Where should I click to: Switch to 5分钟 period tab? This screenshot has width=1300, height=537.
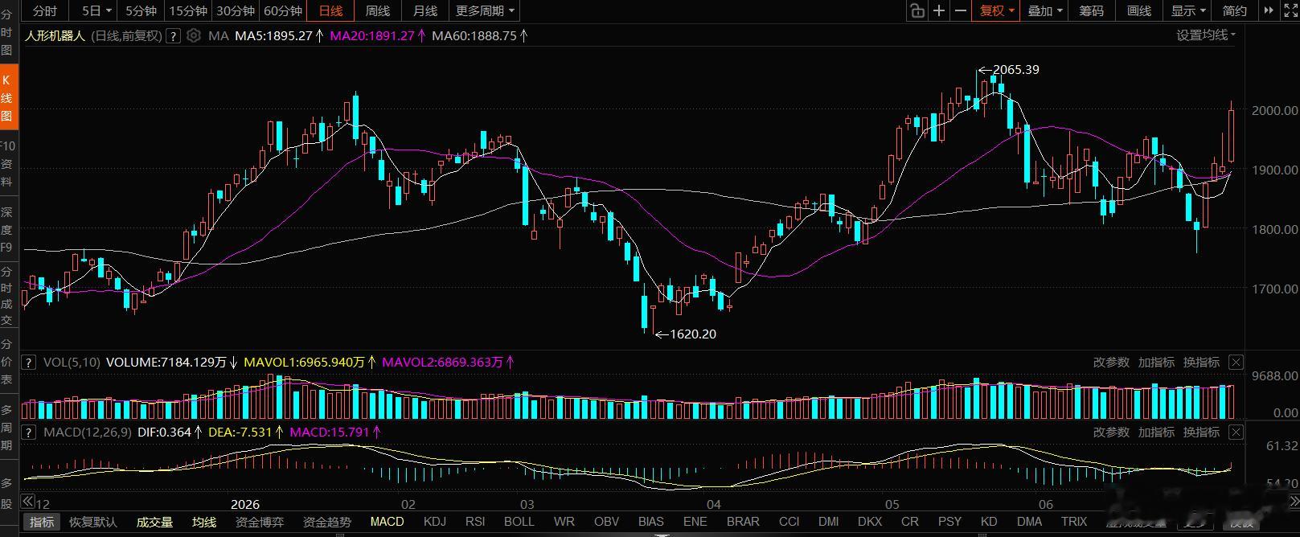pos(141,10)
